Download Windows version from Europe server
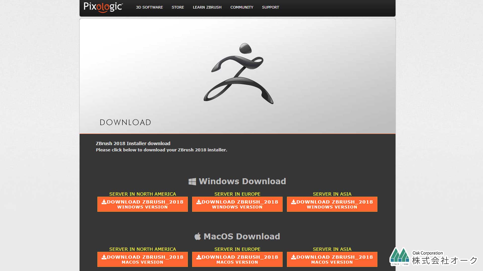Viewport: 483px width, 271px height. [x=237, y=204]
